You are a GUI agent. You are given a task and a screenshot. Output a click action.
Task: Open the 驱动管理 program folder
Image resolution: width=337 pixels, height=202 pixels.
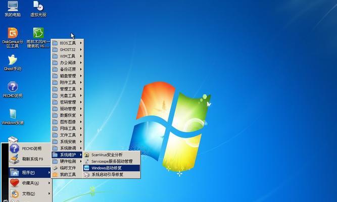click(67, 109)
